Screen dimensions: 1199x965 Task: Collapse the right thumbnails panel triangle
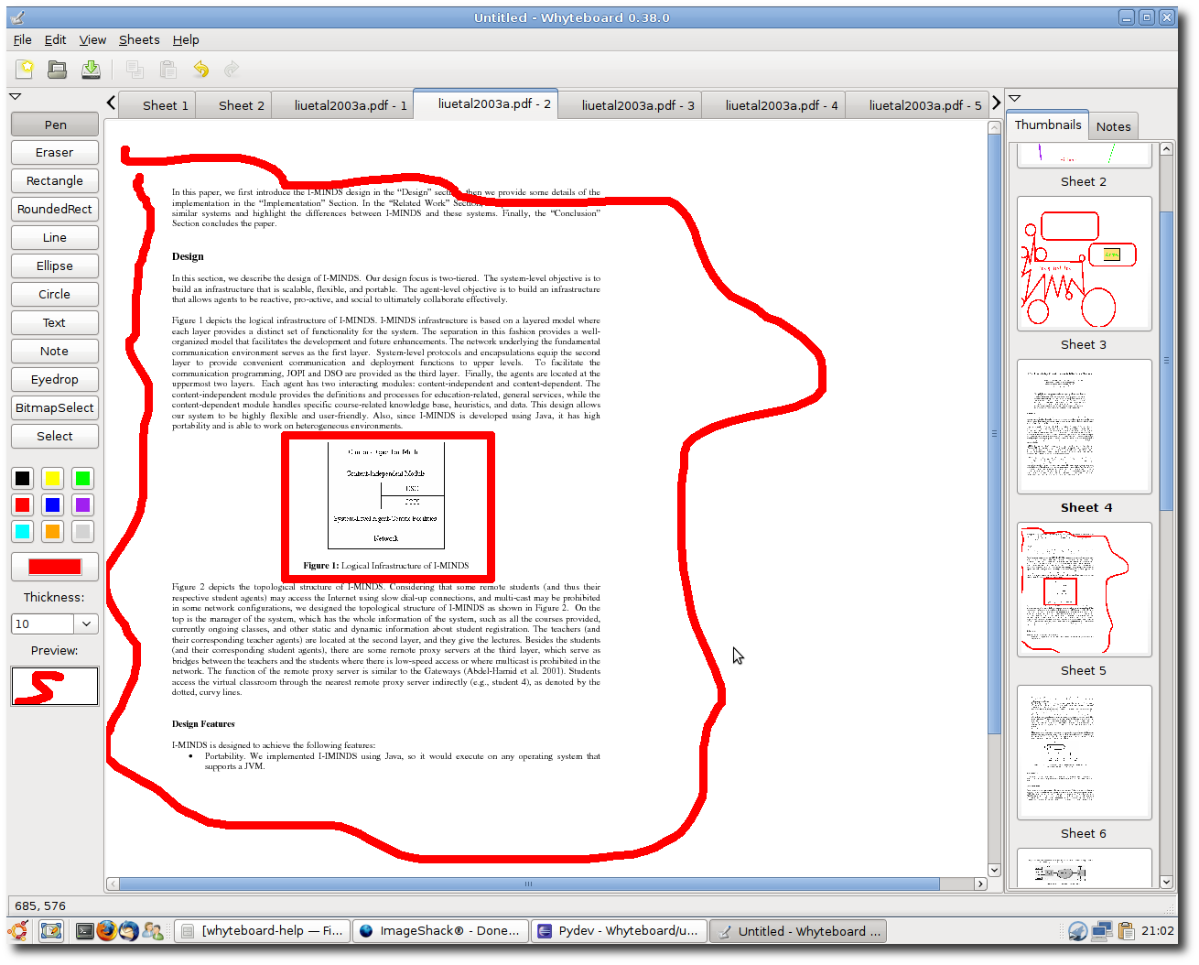pyautogui.click(x=1014, y=98)
